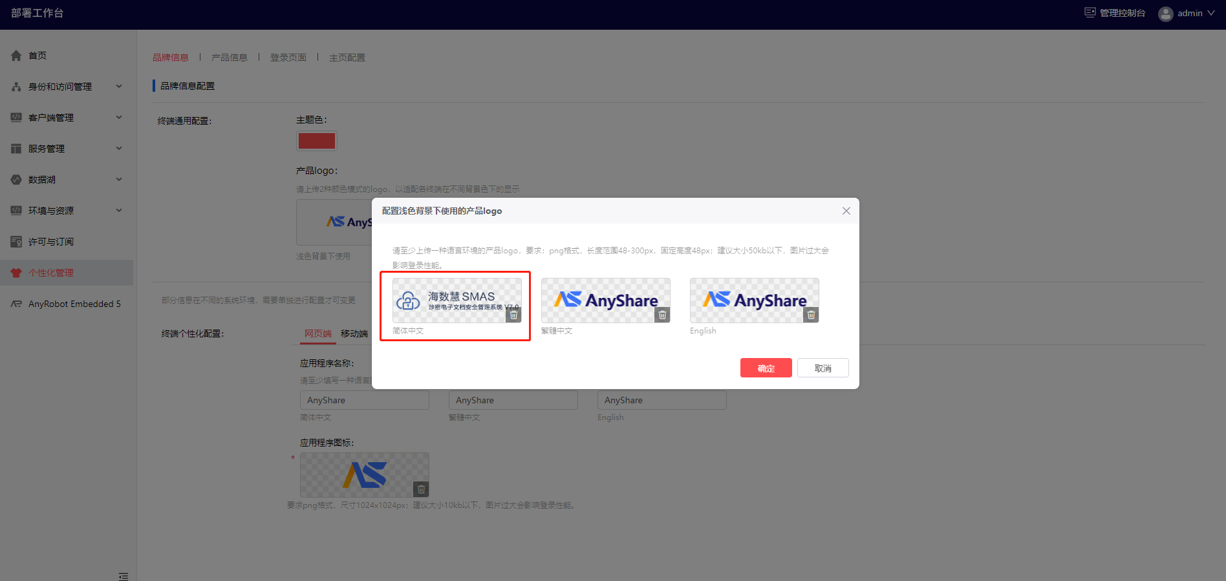Delete the English logo via trash icon
The height and width of the screenshot is (581, 1226).
click(x=811, y=315)
